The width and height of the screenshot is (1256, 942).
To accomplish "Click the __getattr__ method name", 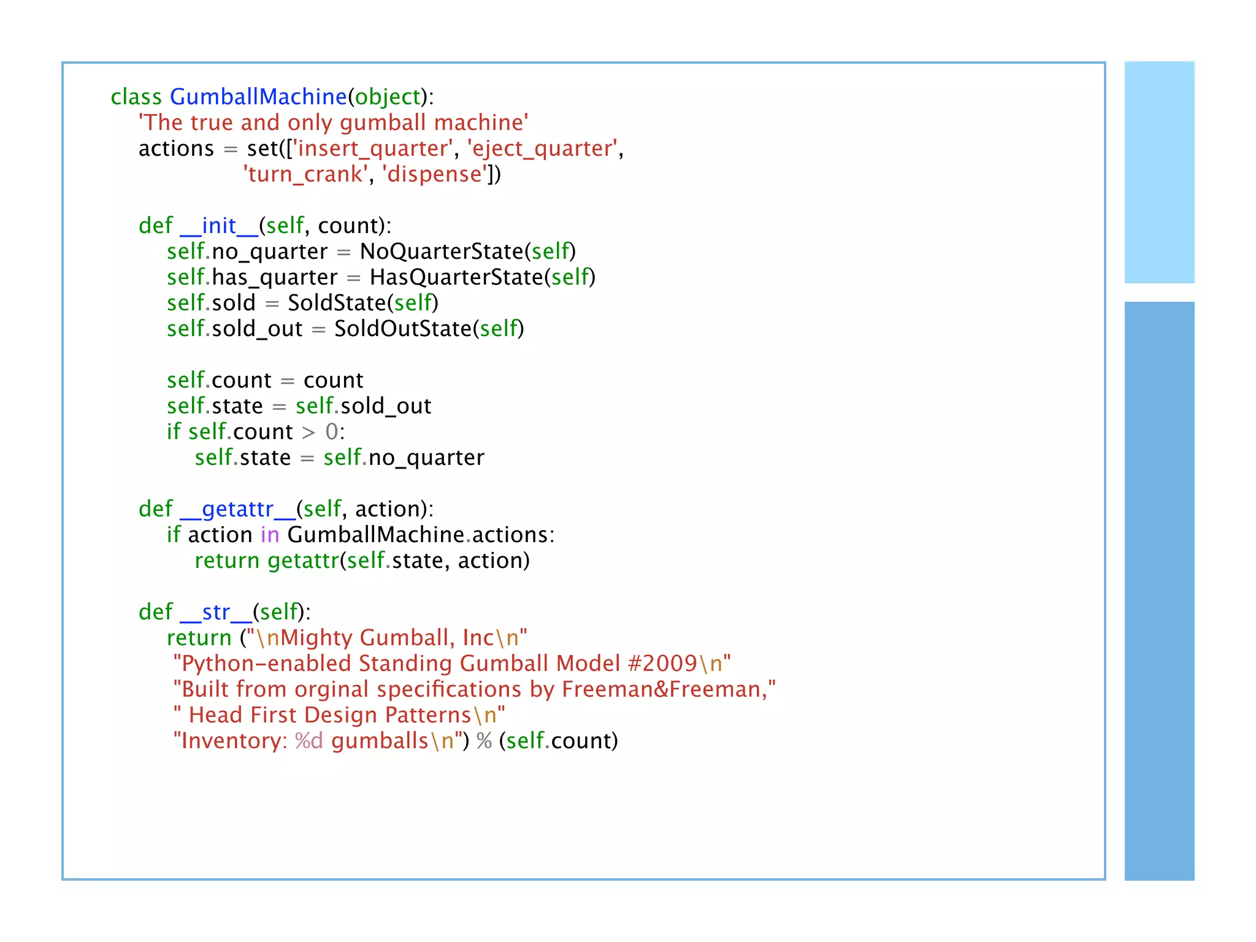I will coord(237,509).
